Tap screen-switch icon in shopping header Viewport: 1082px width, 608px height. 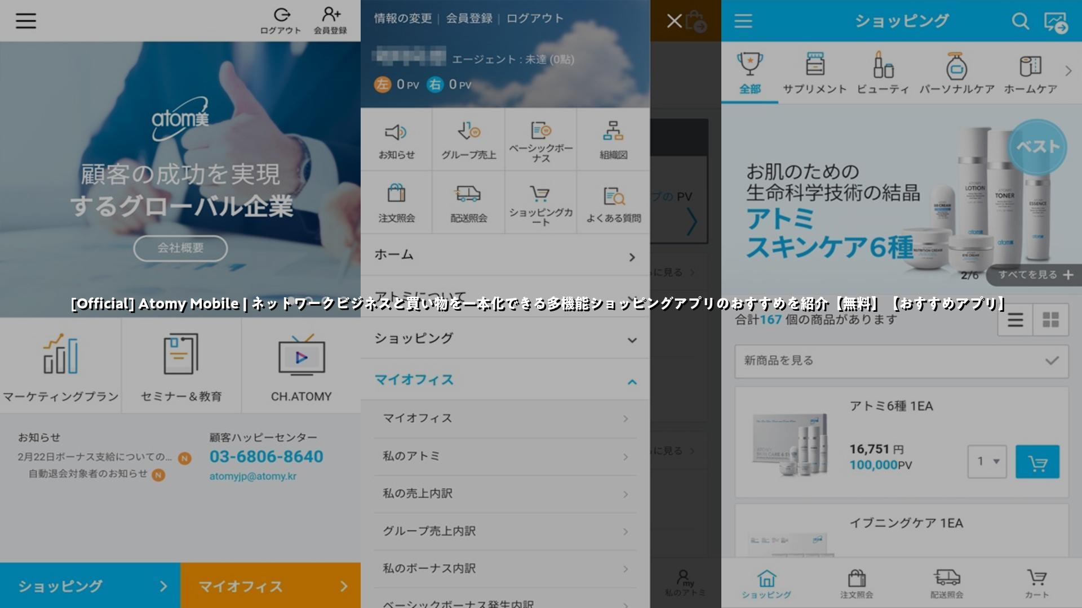(1056, 22)
